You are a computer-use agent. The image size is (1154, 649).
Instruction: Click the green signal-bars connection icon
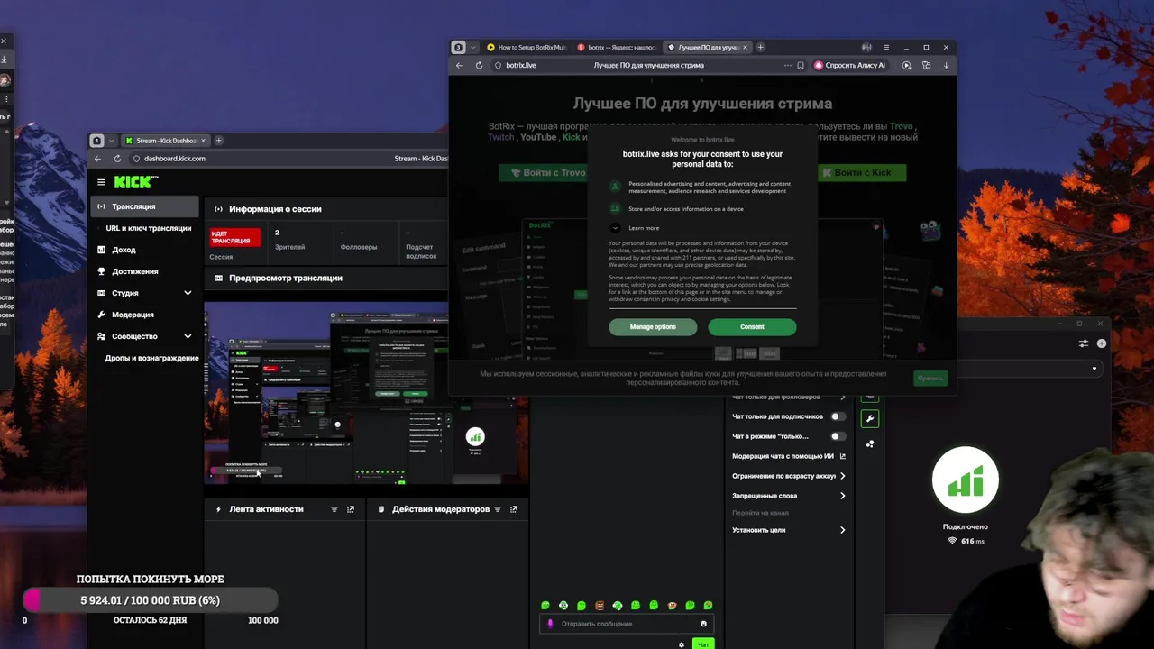966,481
